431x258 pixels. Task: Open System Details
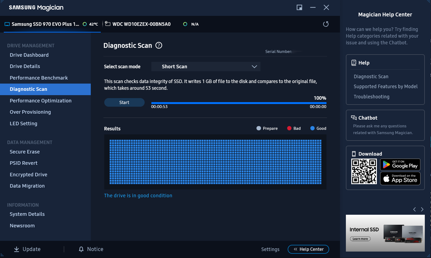pyautogui.click(x=27, y=214)
